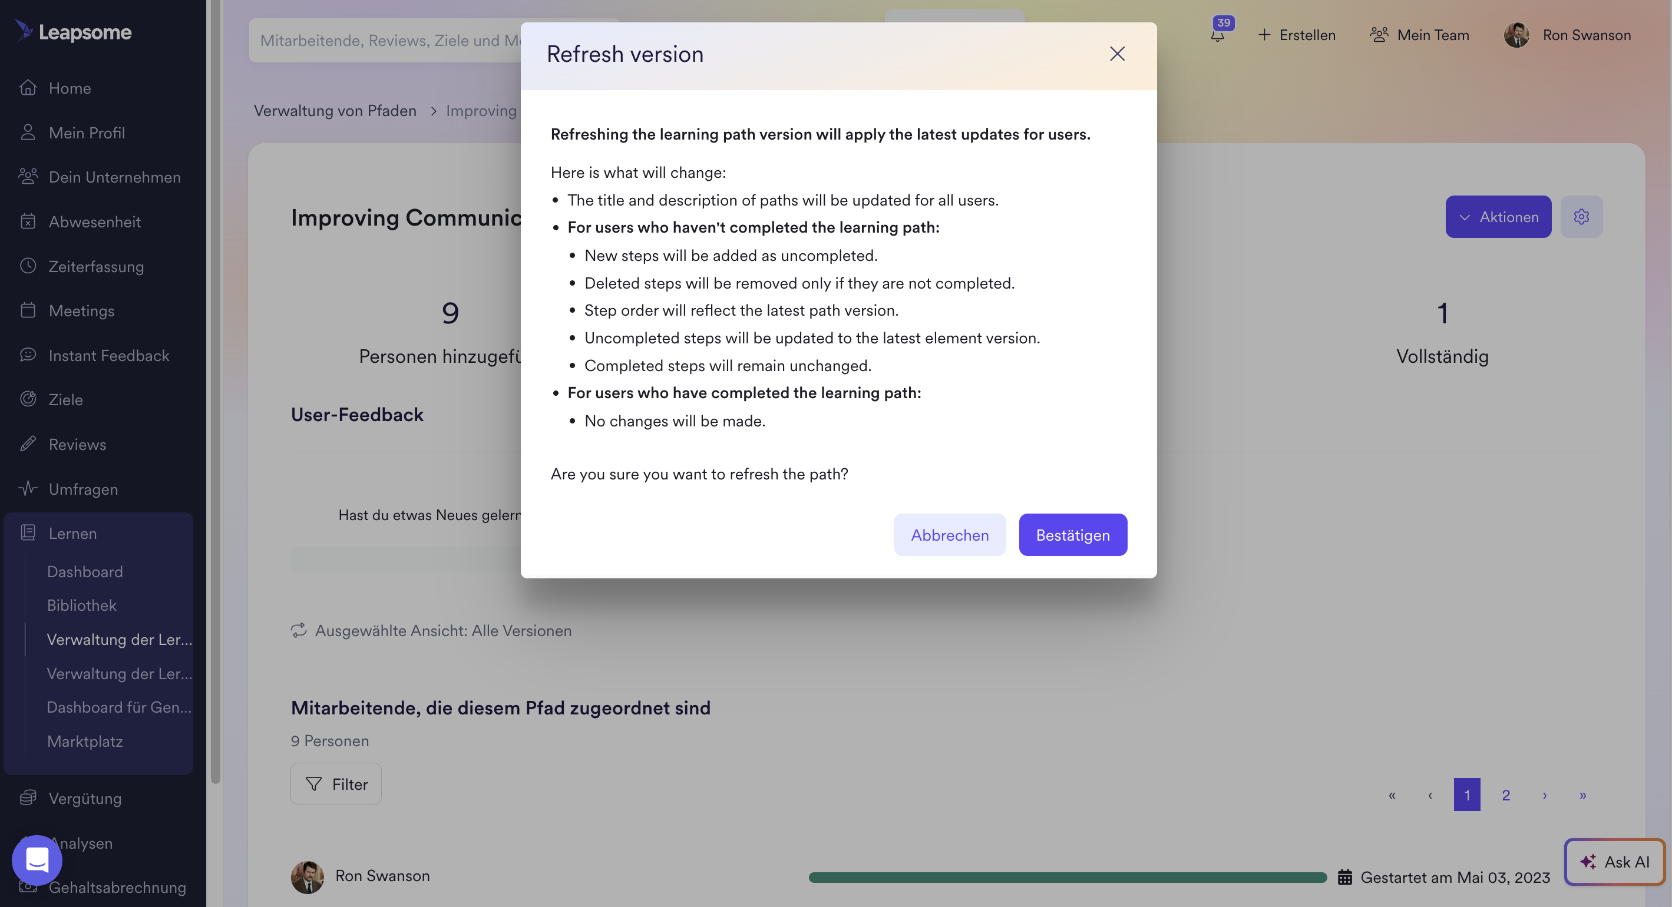Screen dimensions: 1672x907
Task: Open Mein Profil sidebar item
Action: (x=87, y=133)
